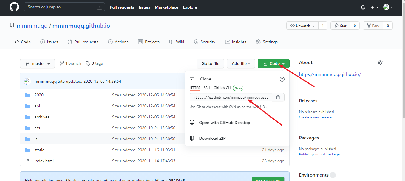Switch to the repository Issues tab

pos(49,42)
